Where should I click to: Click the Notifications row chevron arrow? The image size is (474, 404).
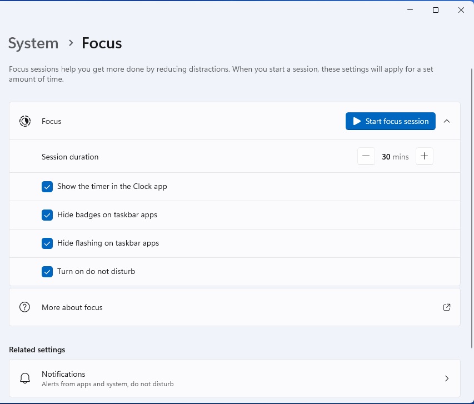pos(446,378)
